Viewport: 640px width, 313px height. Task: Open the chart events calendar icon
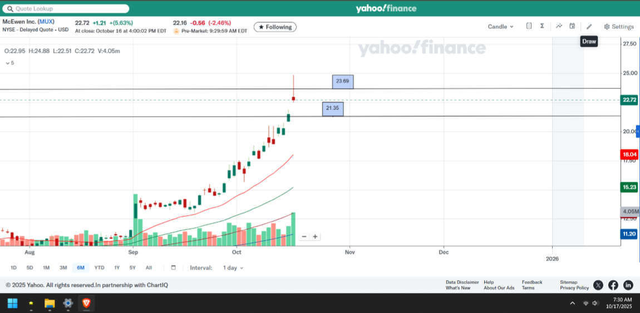point(572,26)
